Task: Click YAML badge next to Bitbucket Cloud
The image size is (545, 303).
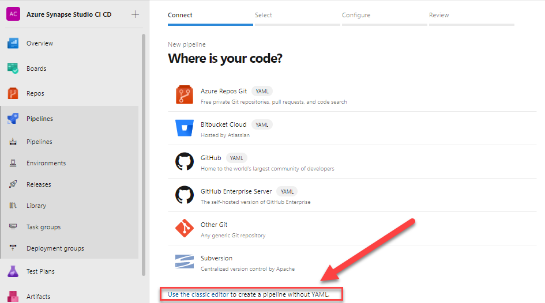Action: coord(262,124)
